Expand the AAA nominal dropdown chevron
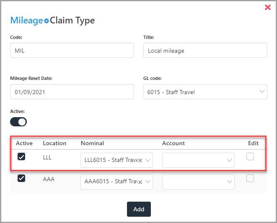 click(148, 182)
